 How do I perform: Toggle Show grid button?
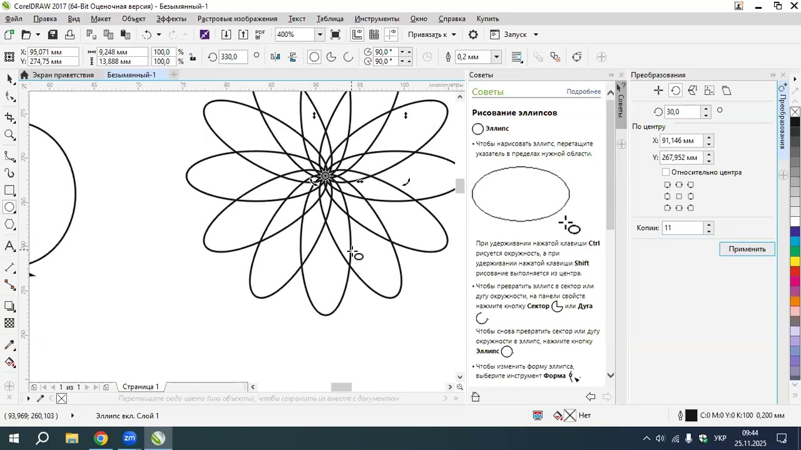click(x=374, y=34)
